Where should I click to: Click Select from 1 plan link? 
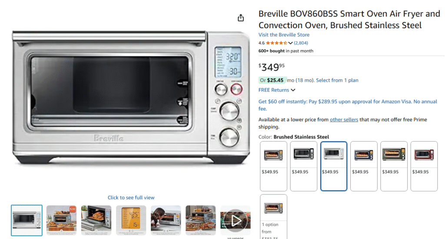(x=337, y=81)
